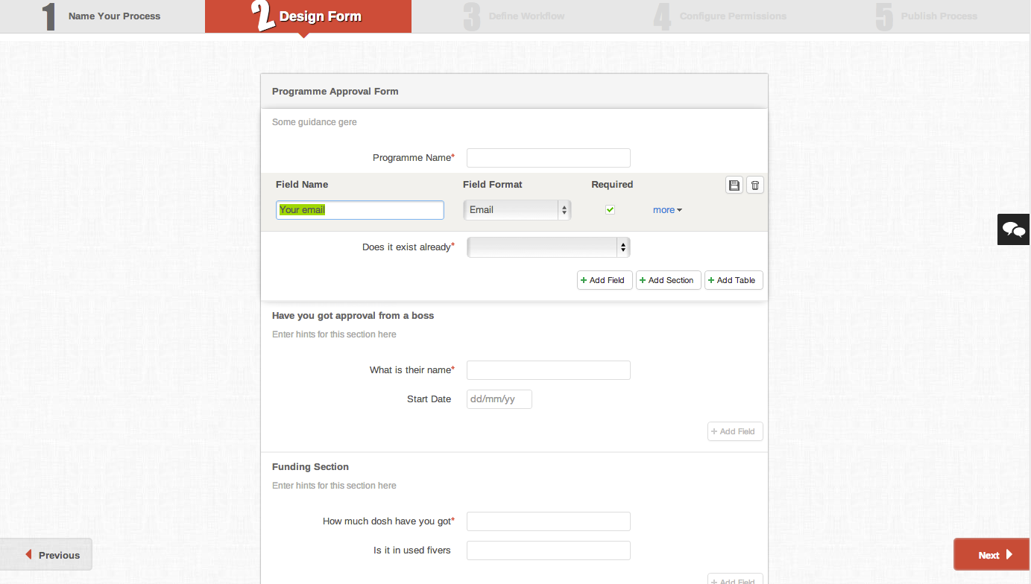1031x584 pixels.
Task: Click the Is it in used fivers field
Action: pos(549,550)
